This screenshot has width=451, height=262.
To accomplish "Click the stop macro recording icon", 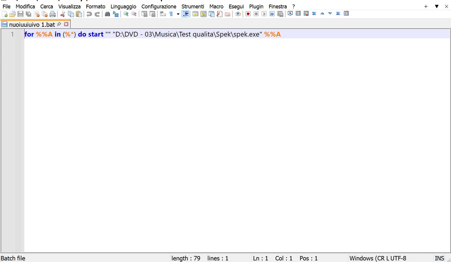I will pos(256,14).
